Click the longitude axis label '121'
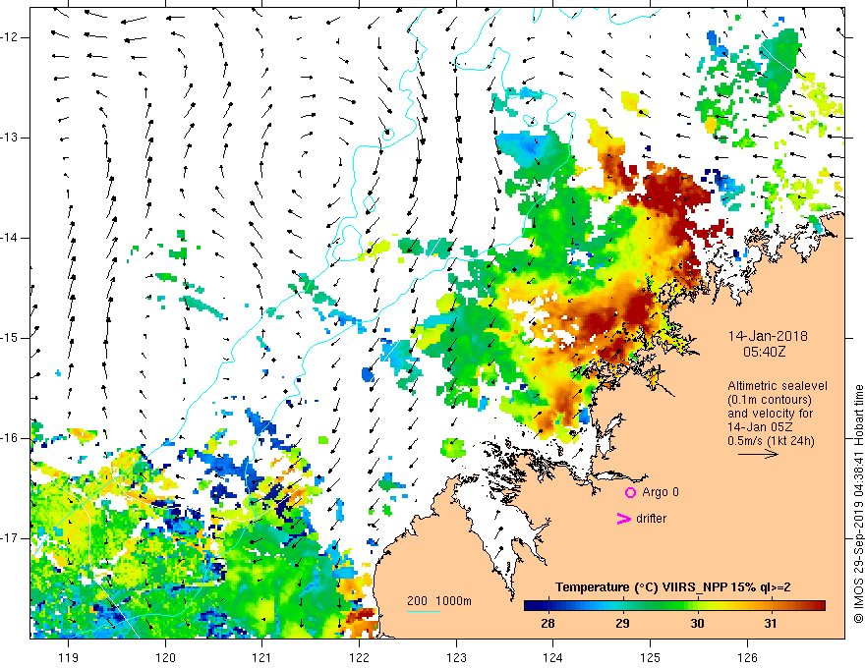This screenshot has height=668, width=865. 261,657
